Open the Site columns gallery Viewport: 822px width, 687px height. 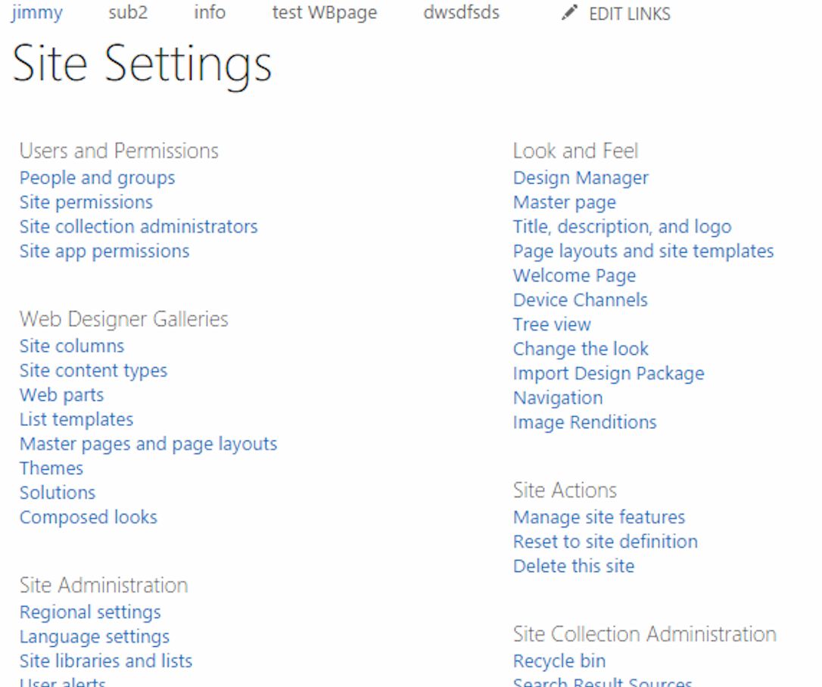71,346
